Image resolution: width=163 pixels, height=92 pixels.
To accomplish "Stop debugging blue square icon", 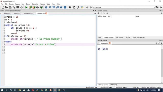I will tap(65, 7).
